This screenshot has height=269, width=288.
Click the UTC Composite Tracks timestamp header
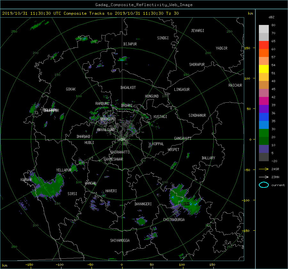point(90,13)
